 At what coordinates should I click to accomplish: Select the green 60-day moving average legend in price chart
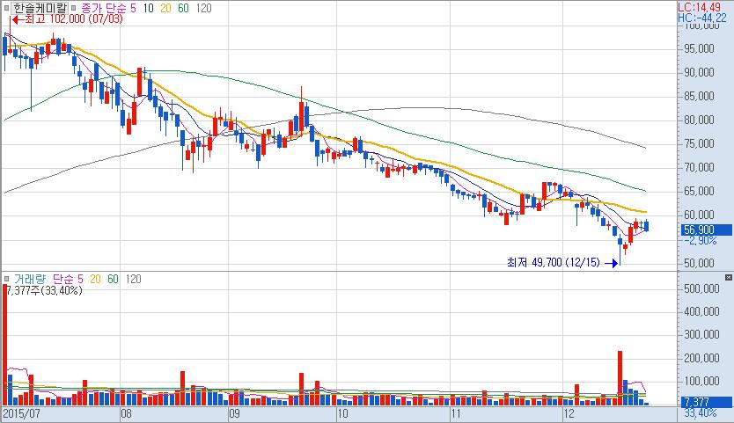(x=182, y=7)
